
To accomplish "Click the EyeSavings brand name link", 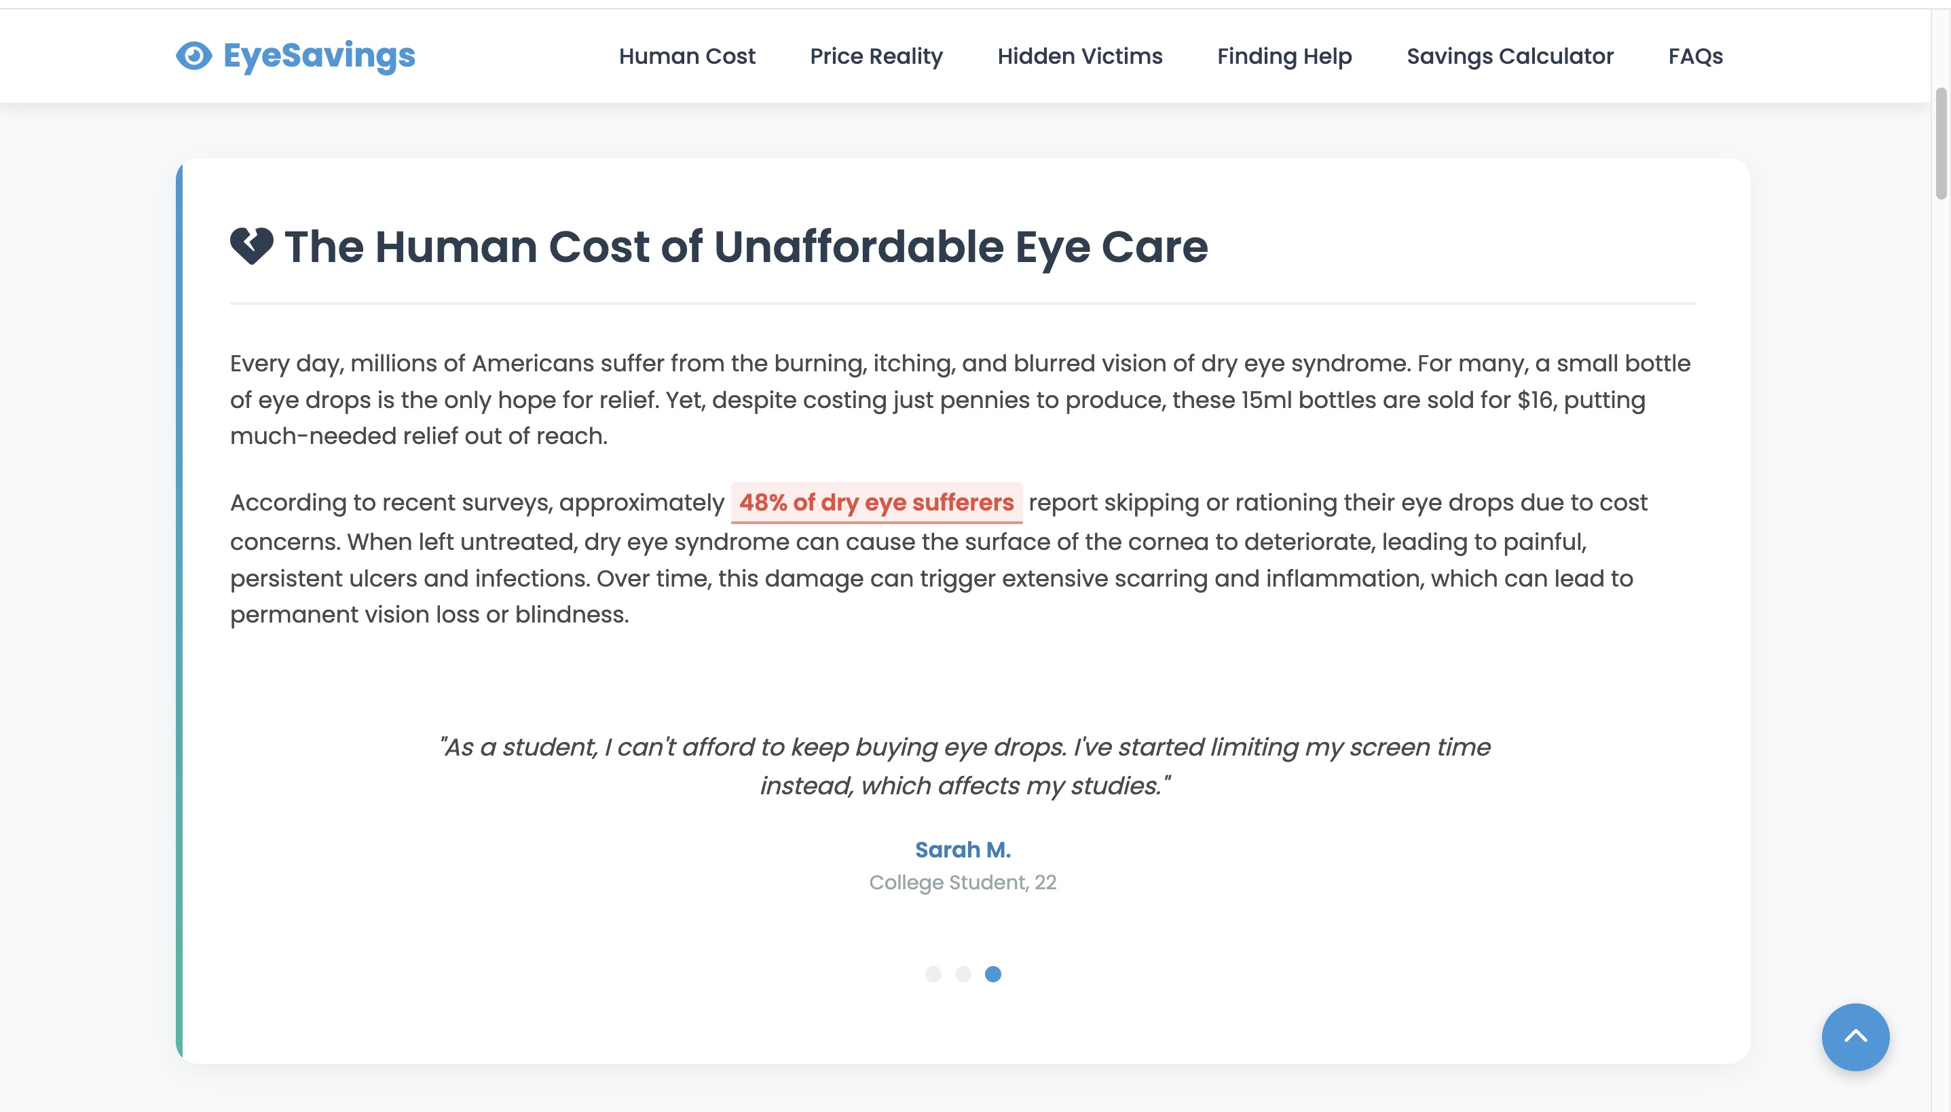I will click(318, 56).
